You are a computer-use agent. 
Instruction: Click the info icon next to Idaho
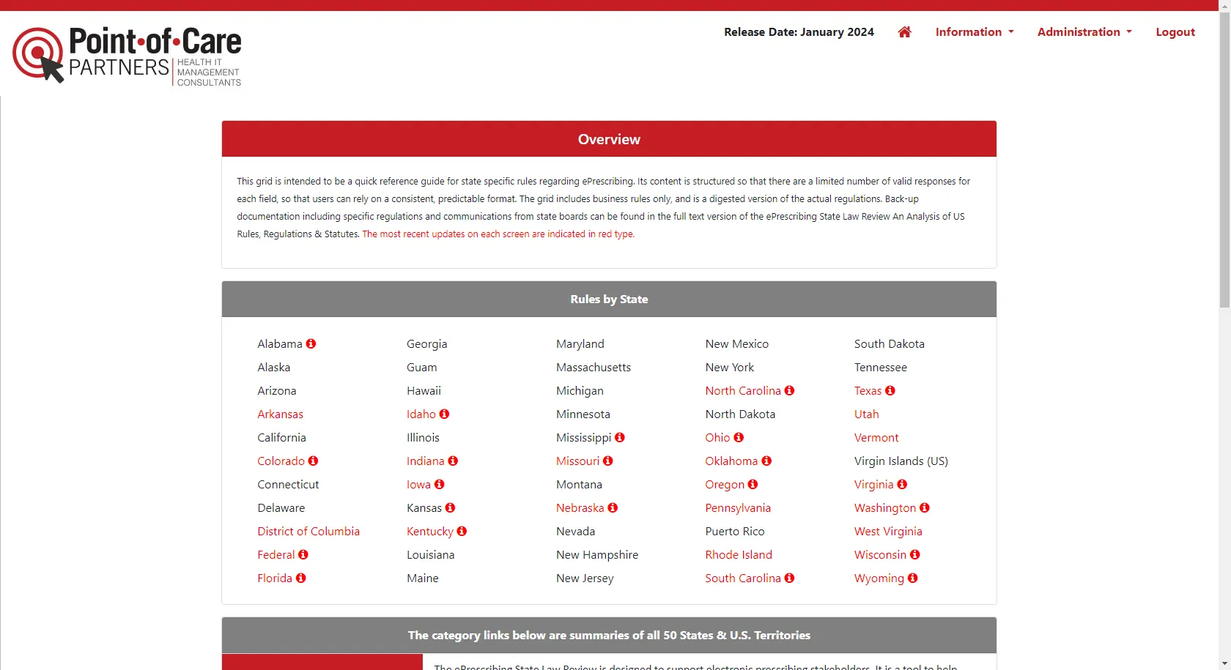444,414
